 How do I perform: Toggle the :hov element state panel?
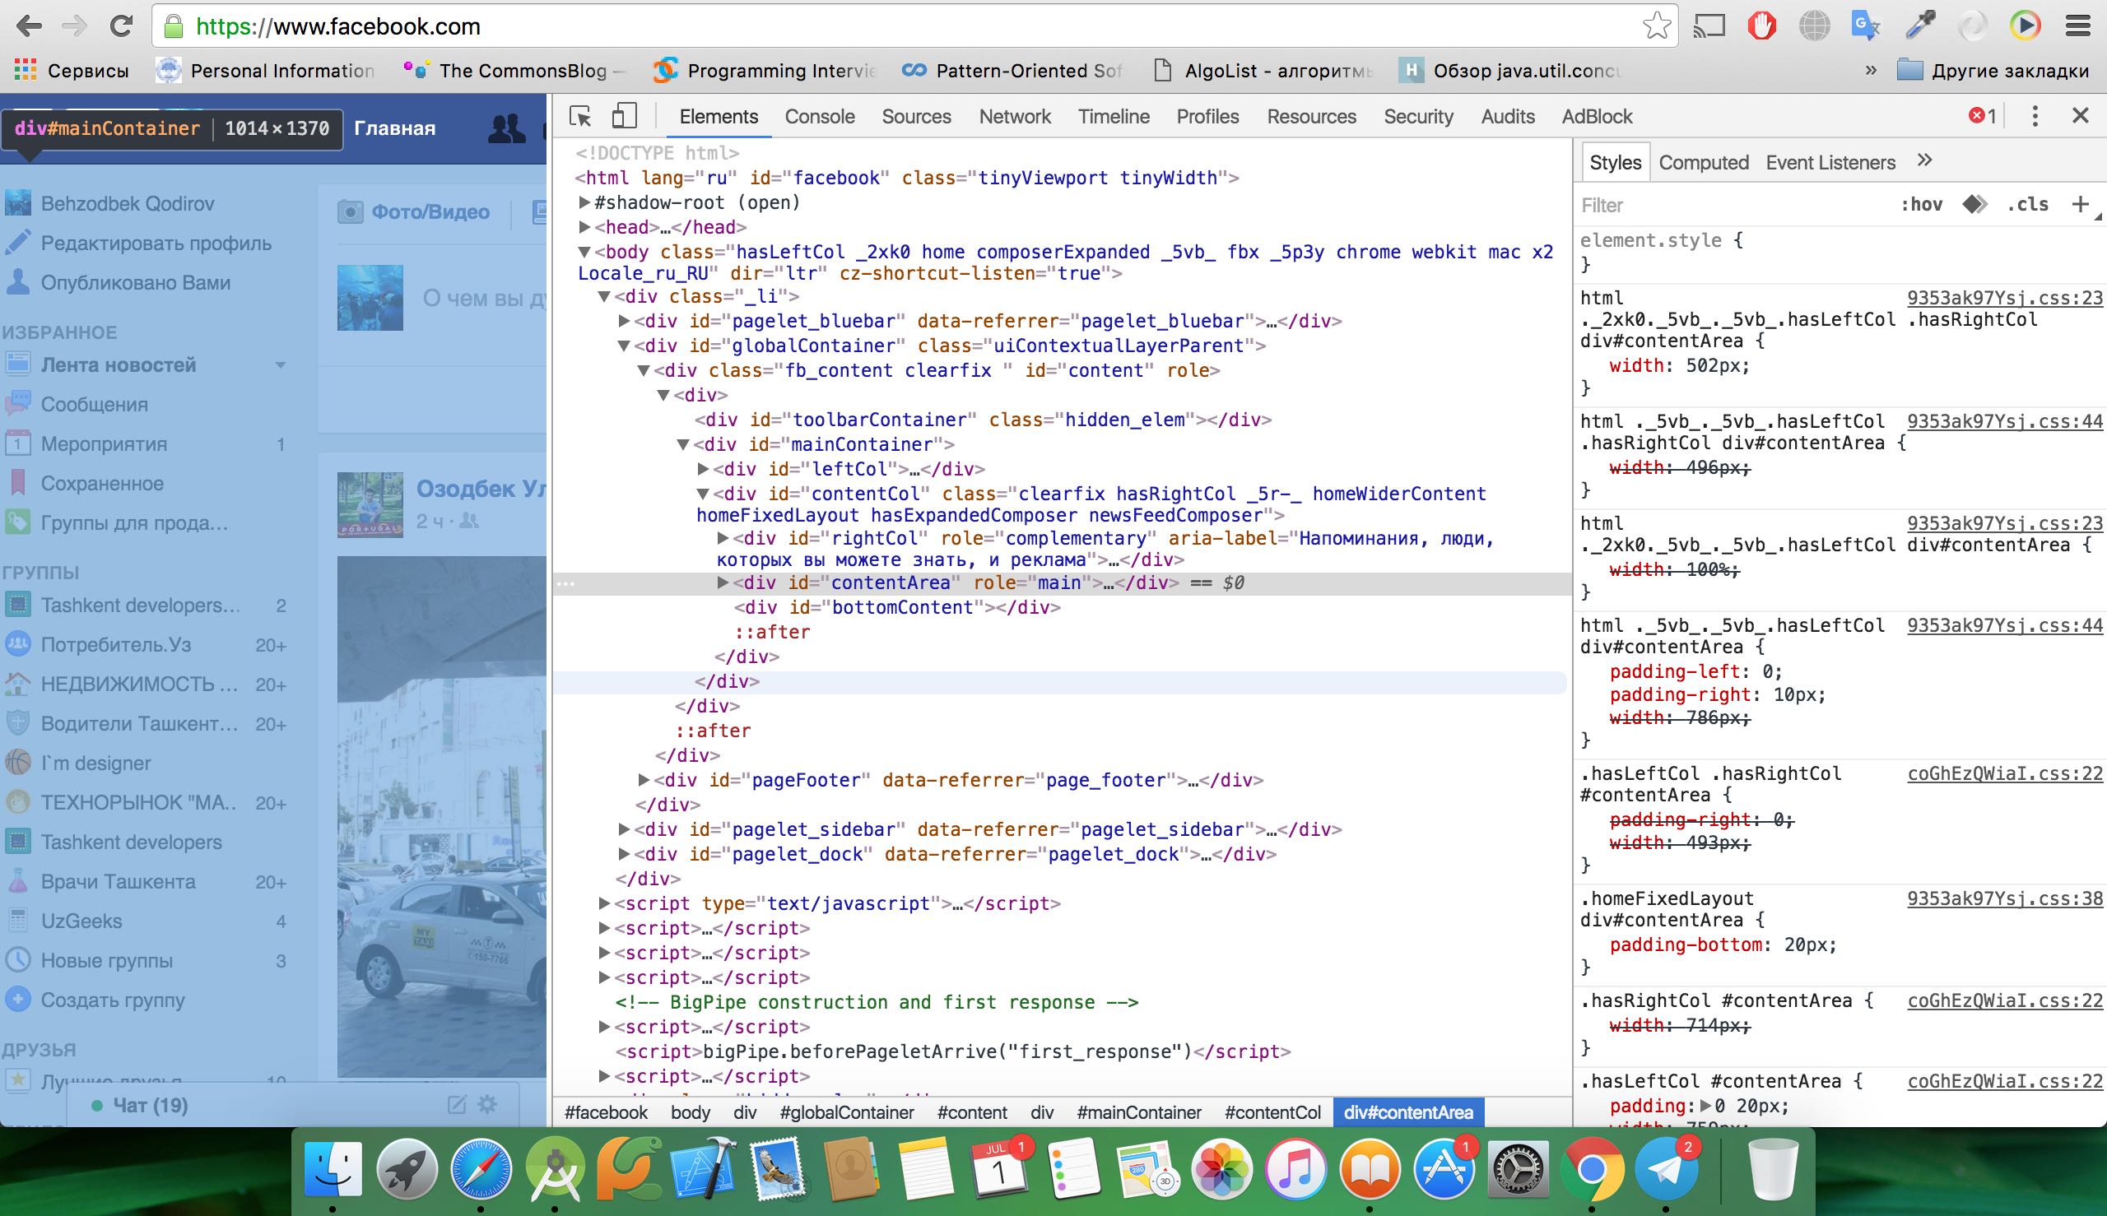coord(1922,205)
